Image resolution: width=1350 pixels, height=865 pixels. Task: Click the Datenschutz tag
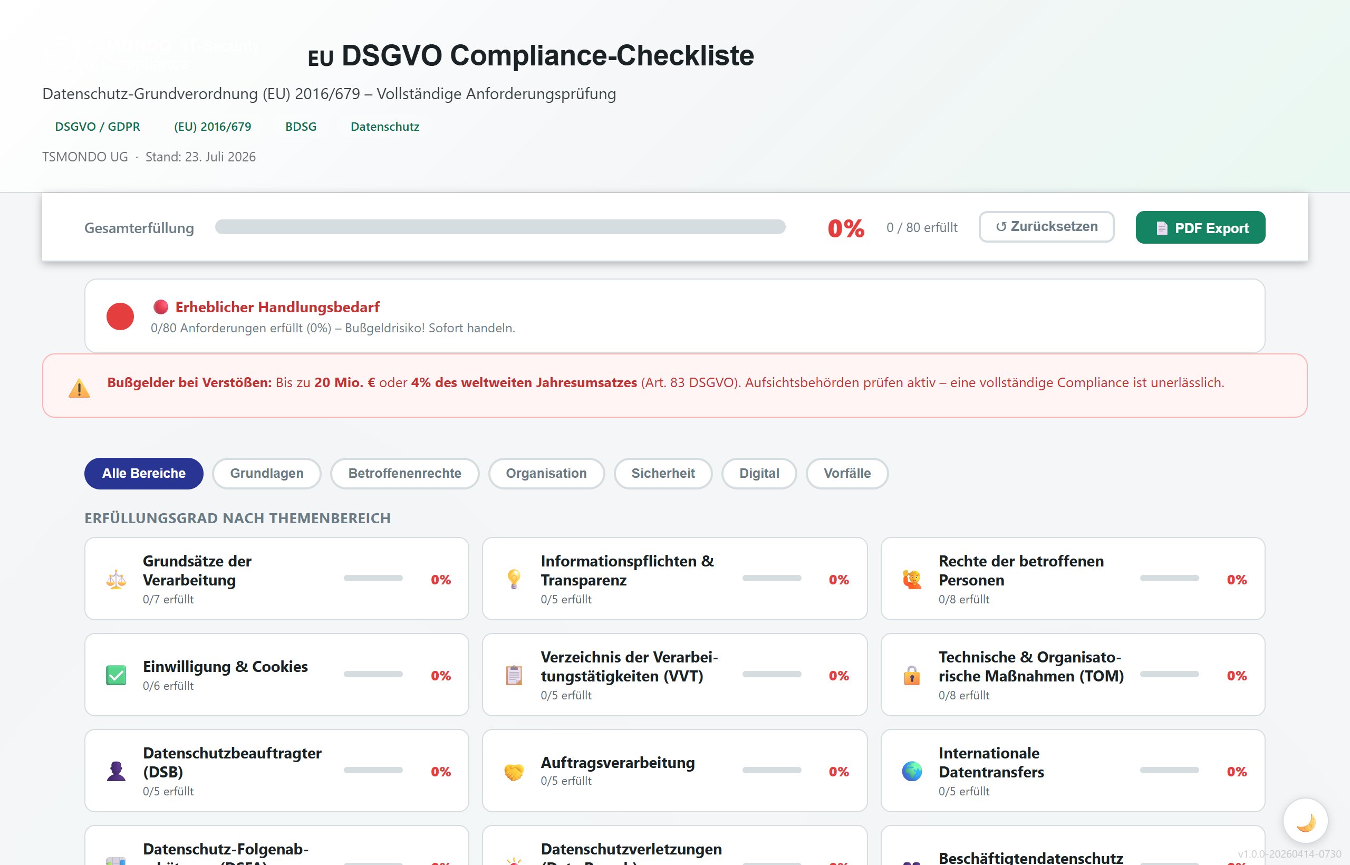385,127
